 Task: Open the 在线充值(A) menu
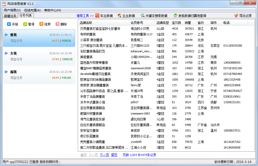click(x=32, y=10)
